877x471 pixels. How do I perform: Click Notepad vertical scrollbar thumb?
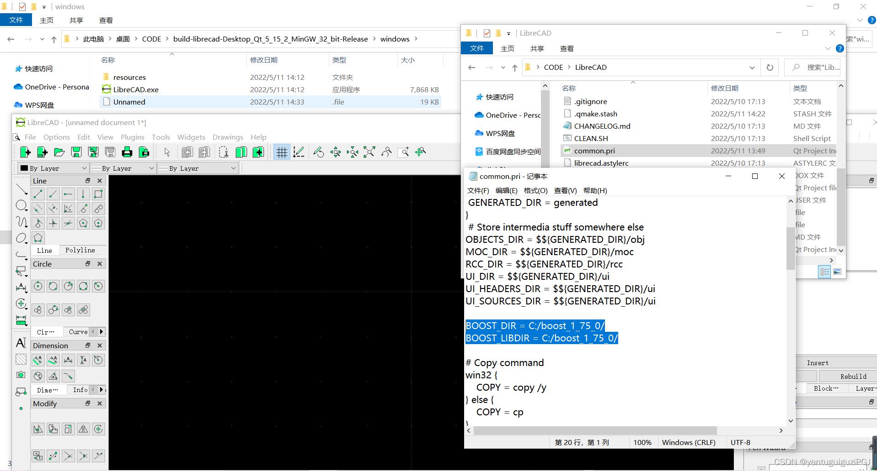coord(791,247)
